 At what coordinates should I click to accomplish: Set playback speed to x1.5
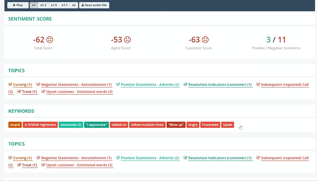coord(54,5)
